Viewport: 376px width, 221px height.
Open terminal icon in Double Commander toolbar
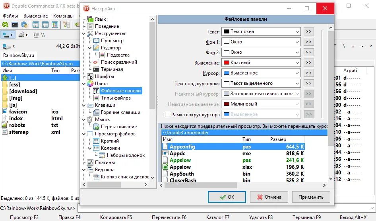(15, 25)
